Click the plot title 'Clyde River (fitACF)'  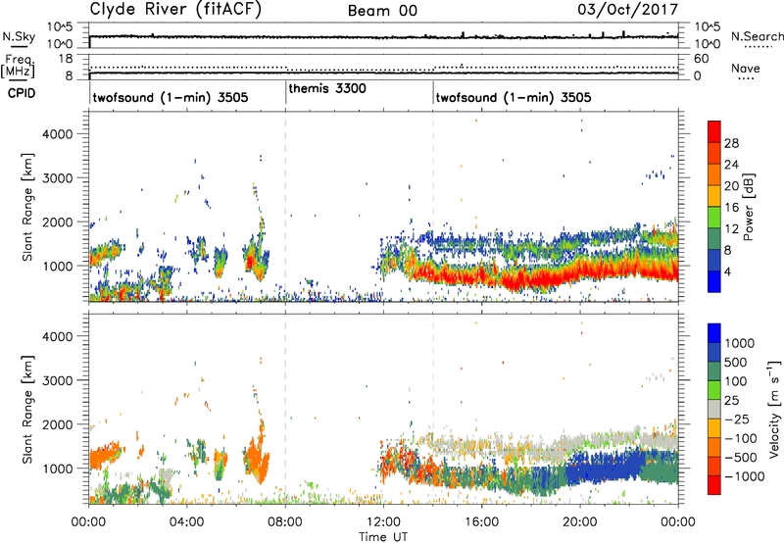click(175, 10)
